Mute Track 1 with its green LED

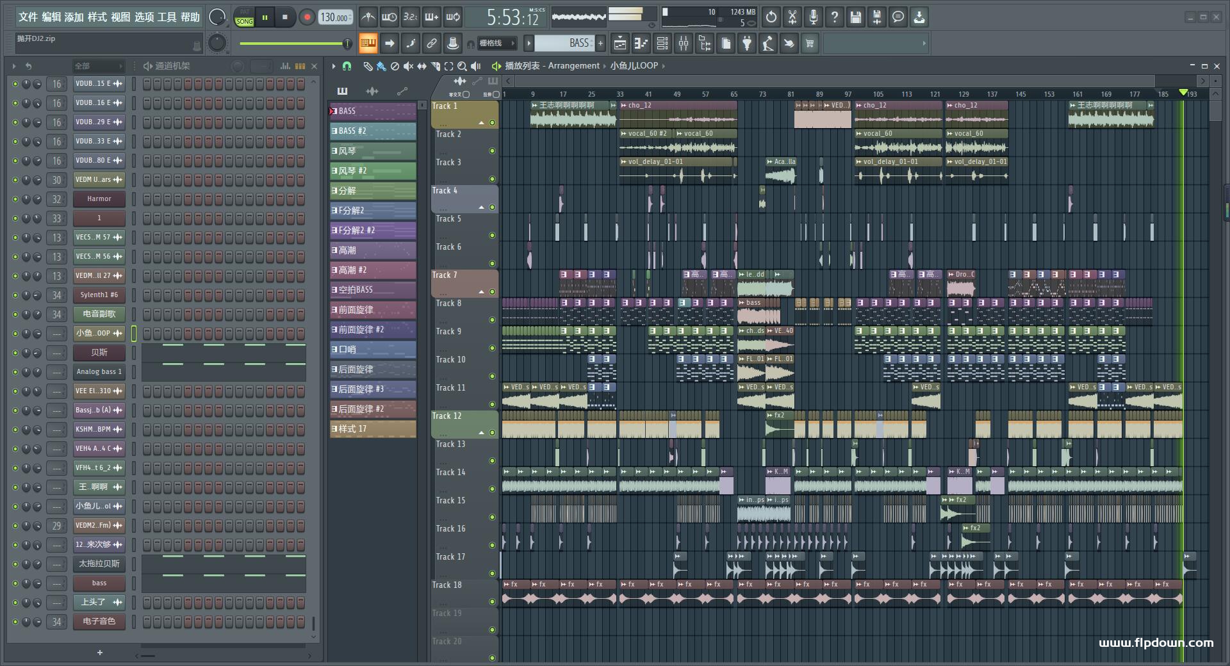coord(492,123)
